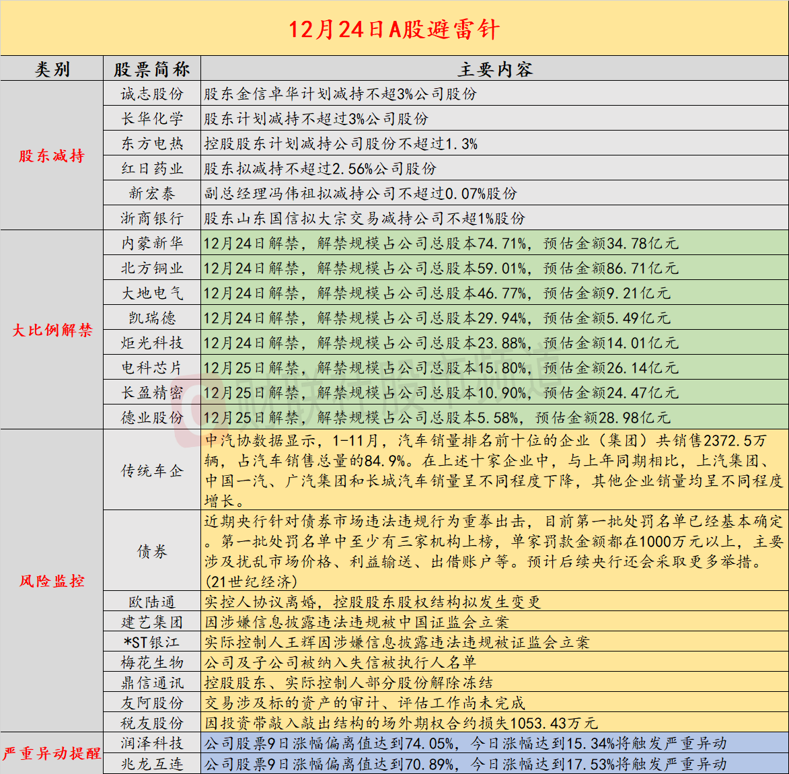The height and width of the screenshot is (774, 789).
Task: Click the 严重异动提醒 category cell
Action: click(x=52, y=753)
